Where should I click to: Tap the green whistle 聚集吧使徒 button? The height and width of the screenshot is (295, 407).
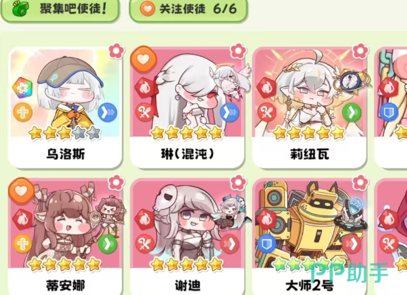tap(60, 10)
